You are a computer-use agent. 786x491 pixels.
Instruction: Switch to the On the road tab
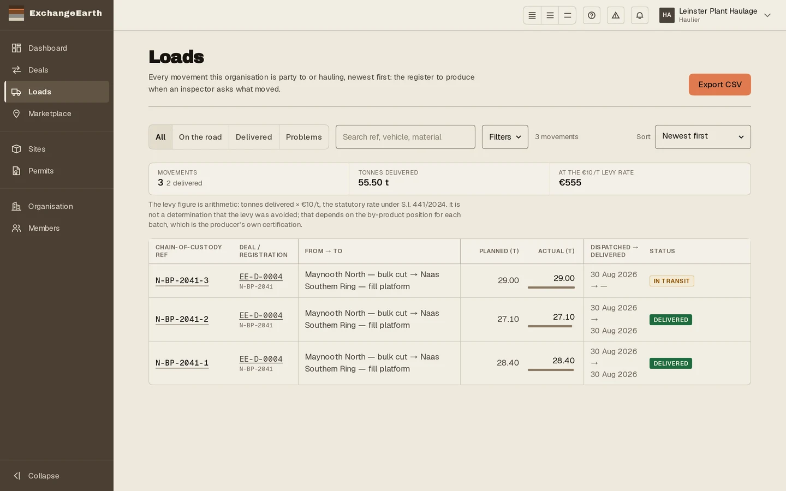(x=200, y=137)
